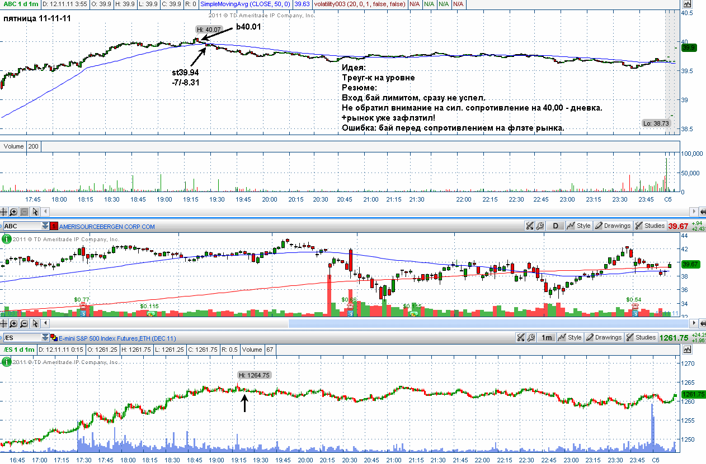Screen dimensions: 706x464
Task: Open chart settings wrench in ABC toolbar
Action: click(x=540, y=226)
